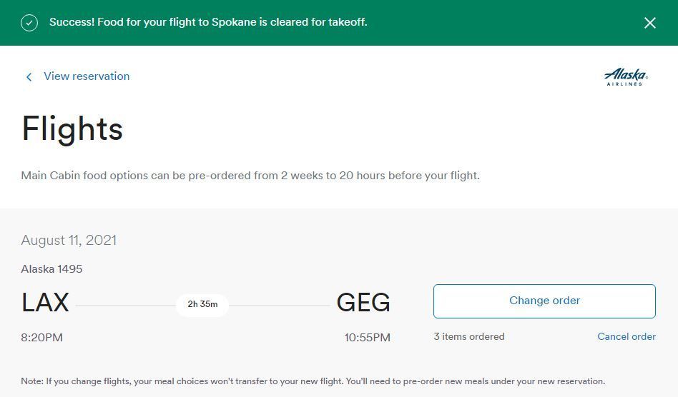Select the LAX departure airport code
678x397 pixels.
(45, 303)
